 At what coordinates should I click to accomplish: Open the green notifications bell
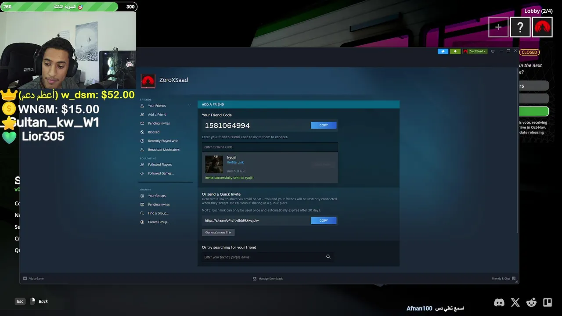click(455, 51)
